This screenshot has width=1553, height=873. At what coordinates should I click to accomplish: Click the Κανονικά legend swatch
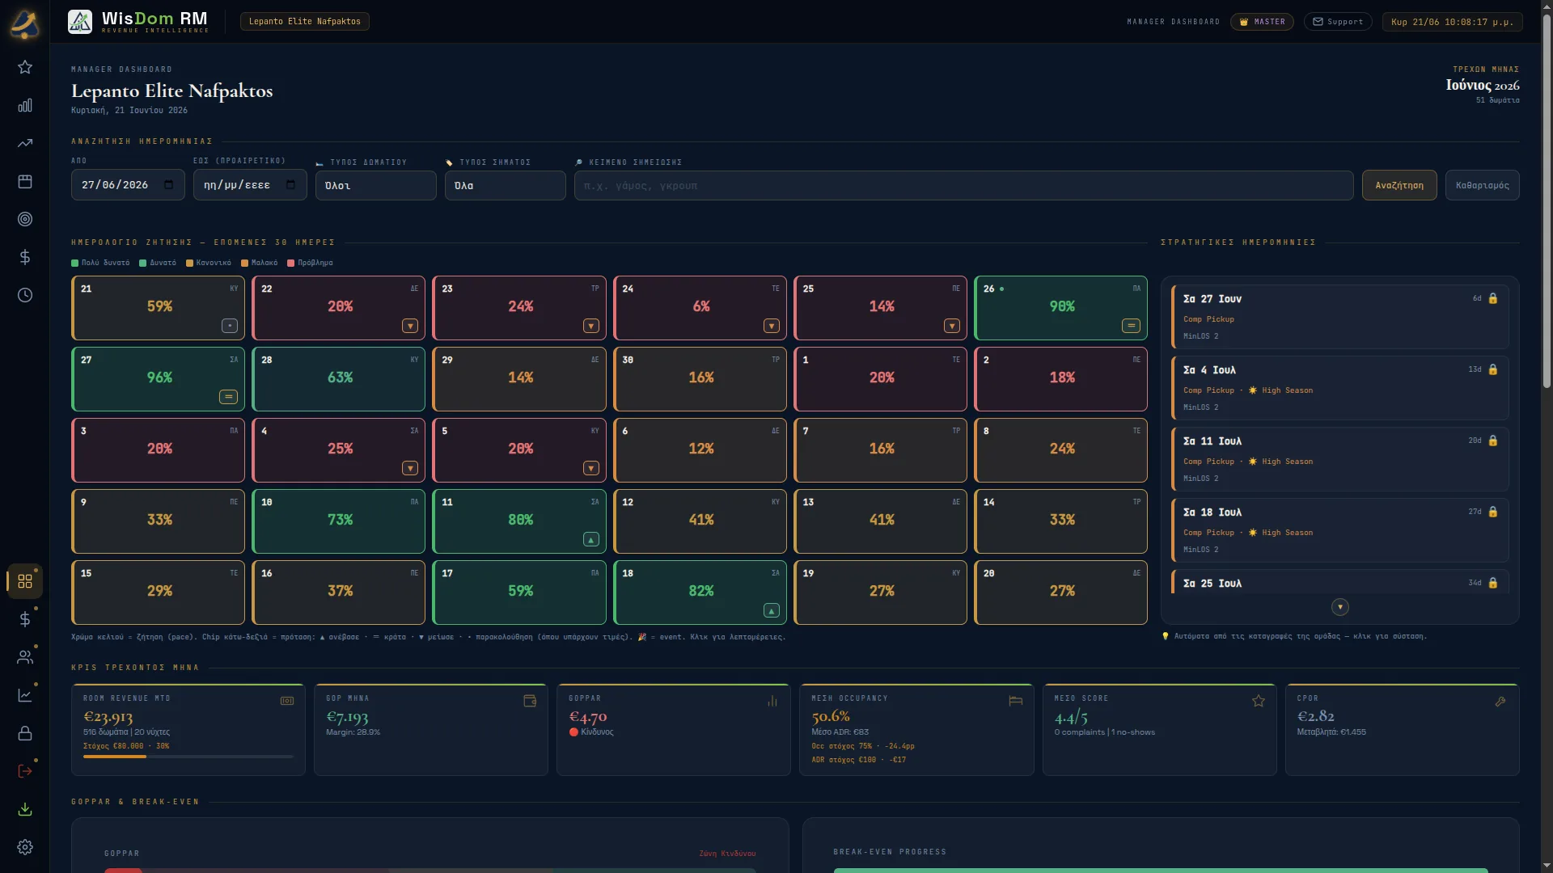189,263
